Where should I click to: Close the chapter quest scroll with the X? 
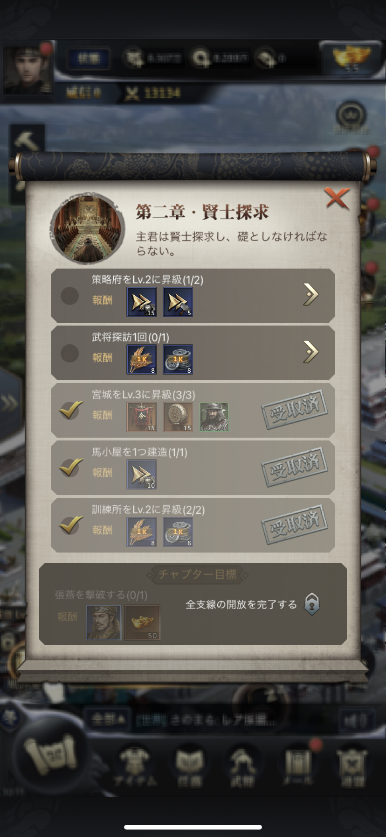click(337, 198)
